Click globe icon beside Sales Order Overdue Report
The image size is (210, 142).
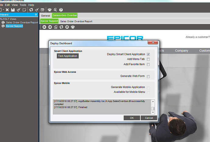3,22
